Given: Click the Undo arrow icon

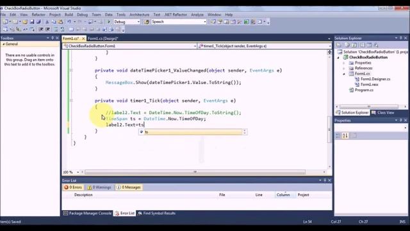Looking at the screenshot, I should [x=69, y=22].
